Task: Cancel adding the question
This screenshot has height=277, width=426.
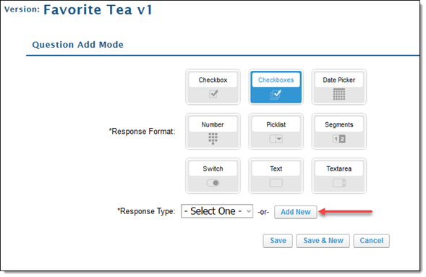Action: pyautogui.click(x=371, y=241)
